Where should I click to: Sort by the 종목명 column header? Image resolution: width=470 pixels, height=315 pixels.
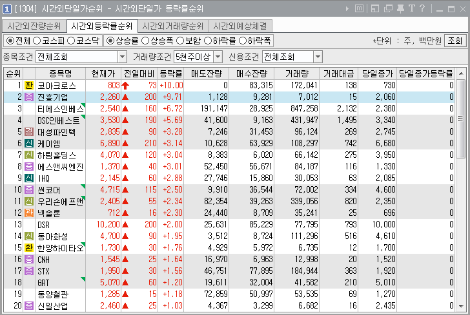pos(61,73)
